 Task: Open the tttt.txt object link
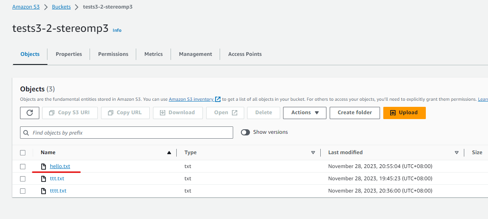(x=58, y=191)
